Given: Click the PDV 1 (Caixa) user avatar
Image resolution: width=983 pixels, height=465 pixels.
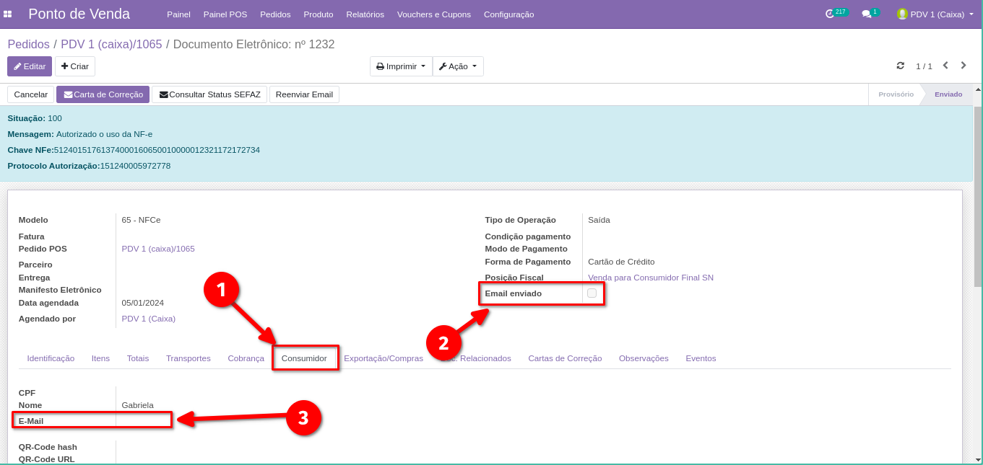Looking at the screenshot, I should pyautogui.click(x=902, y=14).
